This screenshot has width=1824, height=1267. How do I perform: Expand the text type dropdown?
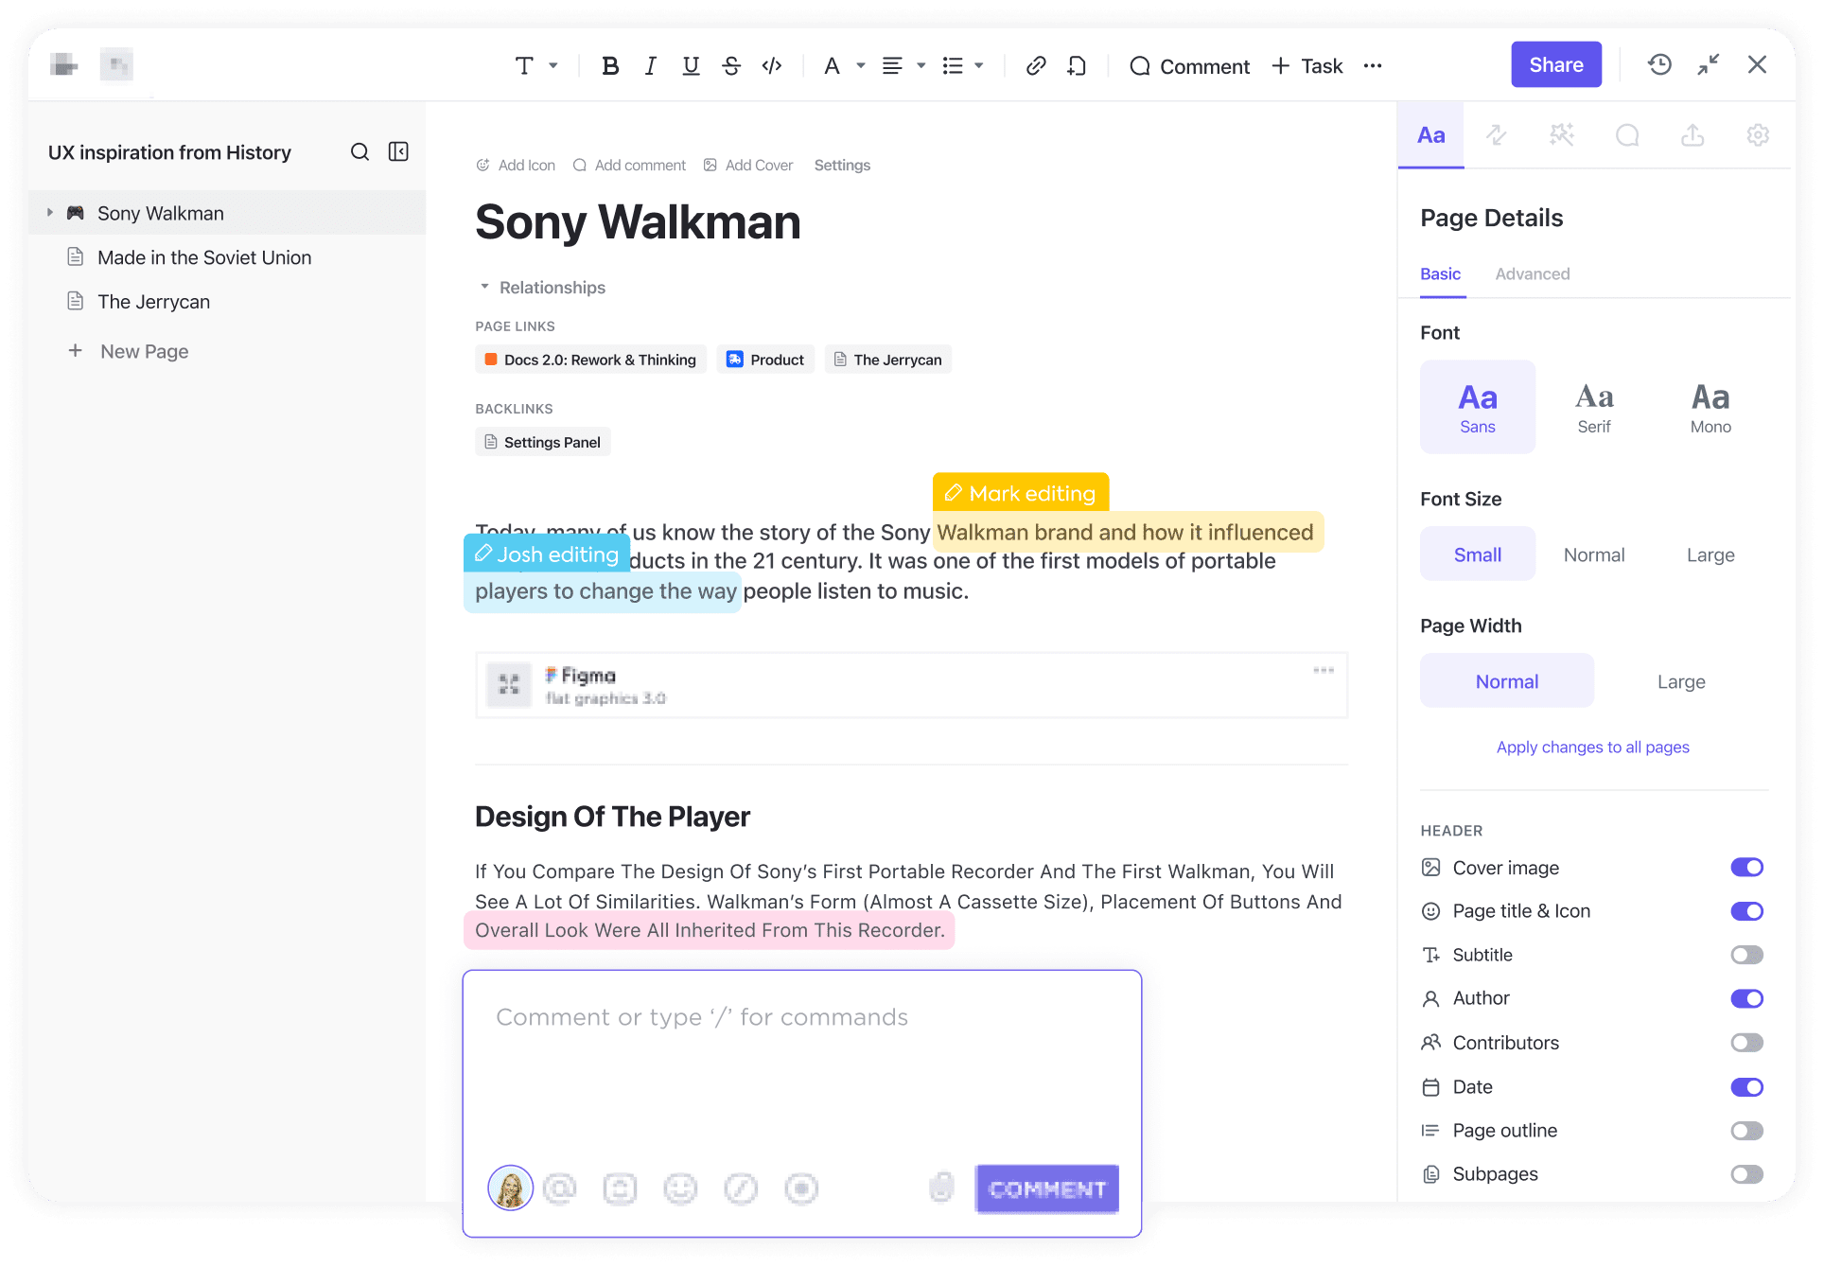click(x=534, y=66)
